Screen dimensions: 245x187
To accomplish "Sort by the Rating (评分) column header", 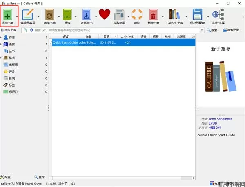I will pos(143,37).
